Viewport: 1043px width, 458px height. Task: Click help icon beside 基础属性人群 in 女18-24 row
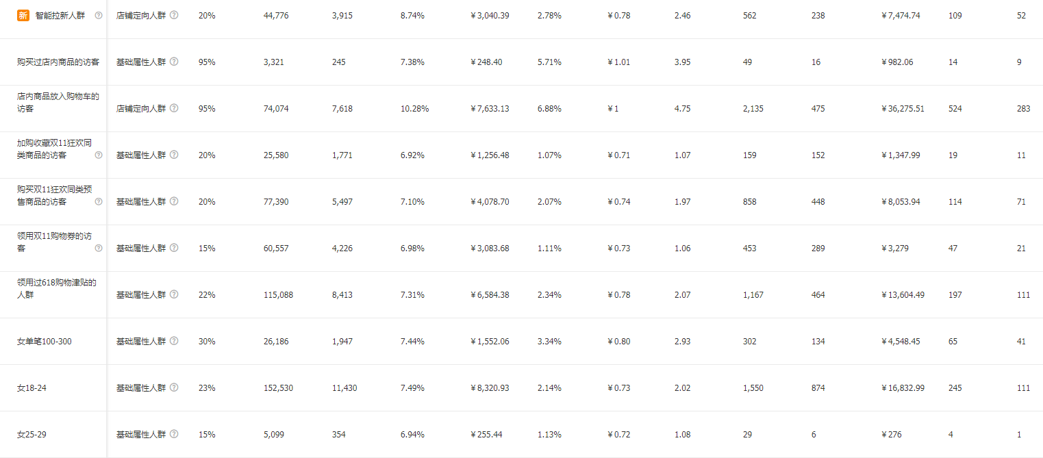[174, 387]
